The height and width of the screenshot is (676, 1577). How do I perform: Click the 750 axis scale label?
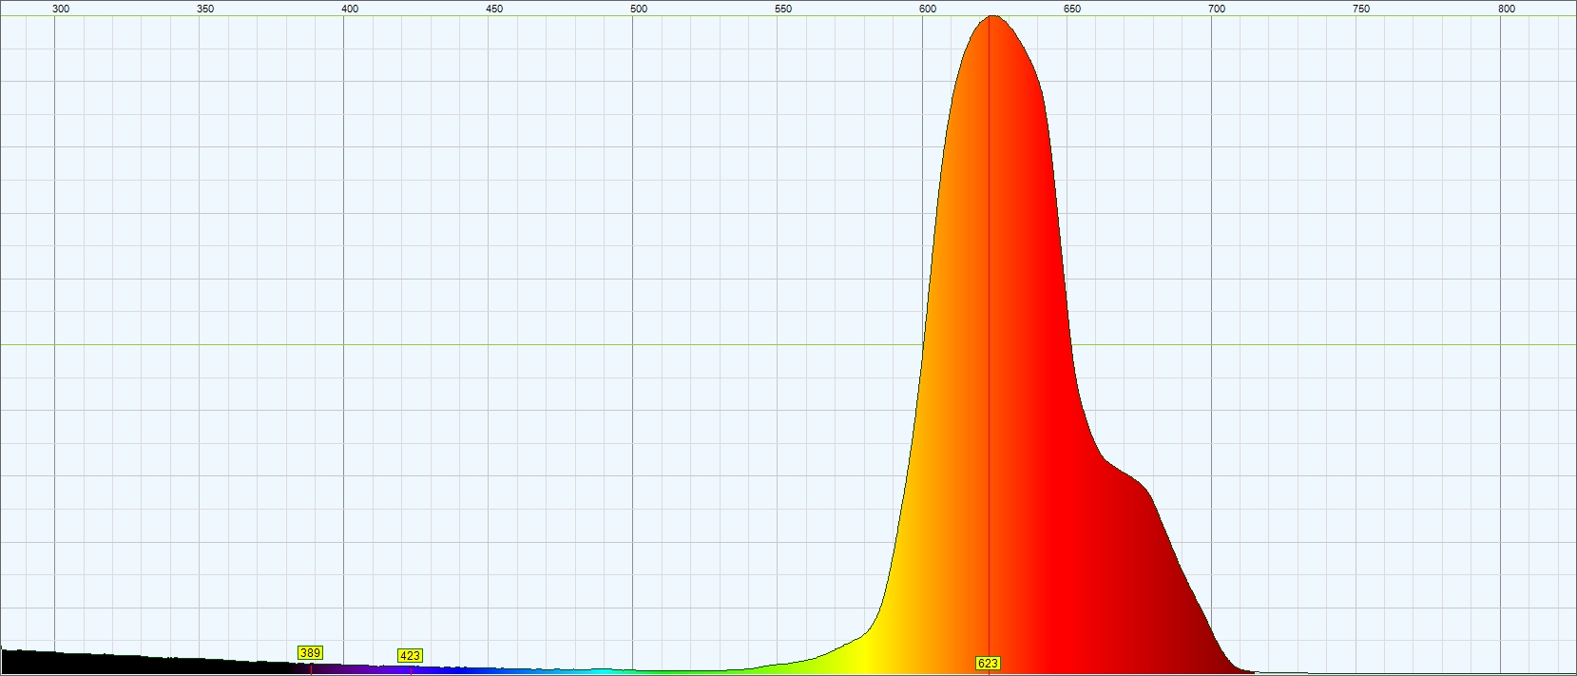(x=1361, y=9)
